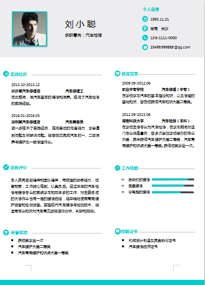Image resolution: width=205 pixels, height=285 pixels.
Task: Click the 实践经历 section heading
Action: 19,74
